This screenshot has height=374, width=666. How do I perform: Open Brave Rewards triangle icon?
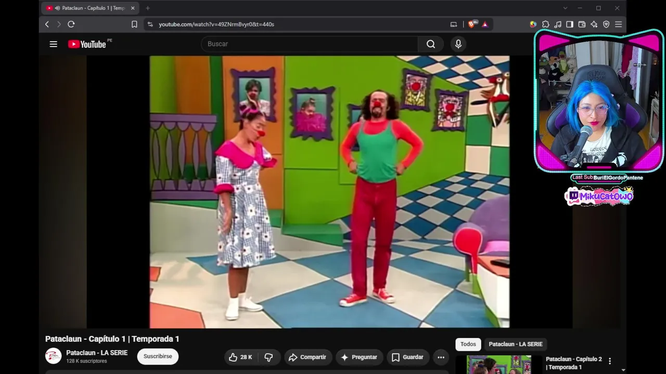pos(485,24)
